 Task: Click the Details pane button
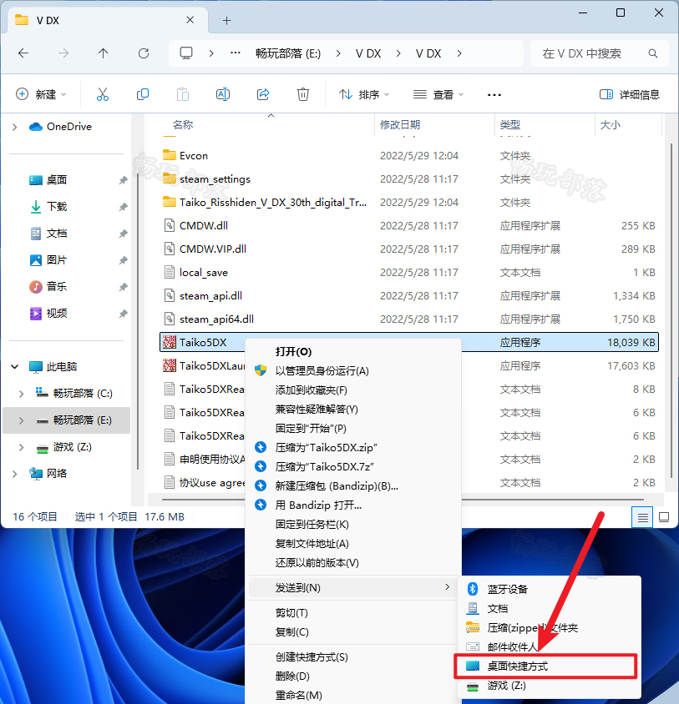[x=630, y=94]
